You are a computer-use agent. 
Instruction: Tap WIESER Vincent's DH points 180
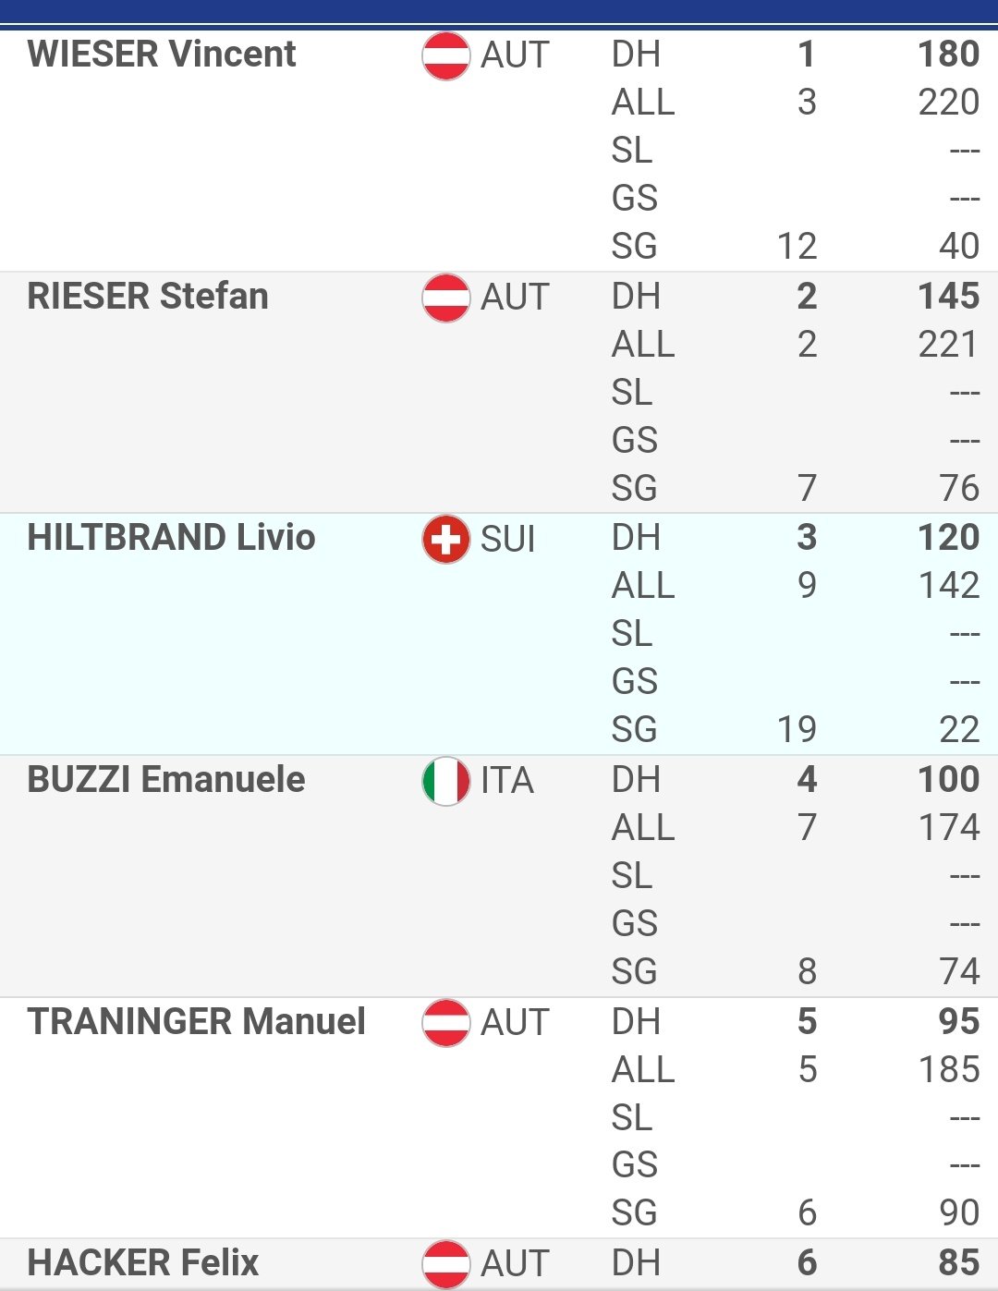coord(948,54)
